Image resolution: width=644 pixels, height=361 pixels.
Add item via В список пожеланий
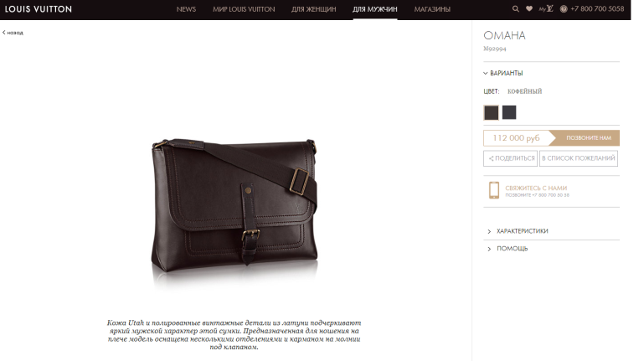click(579, 158)
